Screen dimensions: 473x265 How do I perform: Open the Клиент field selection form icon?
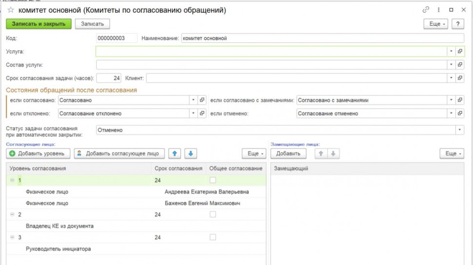pyautogui.click(x=460, y=78)
